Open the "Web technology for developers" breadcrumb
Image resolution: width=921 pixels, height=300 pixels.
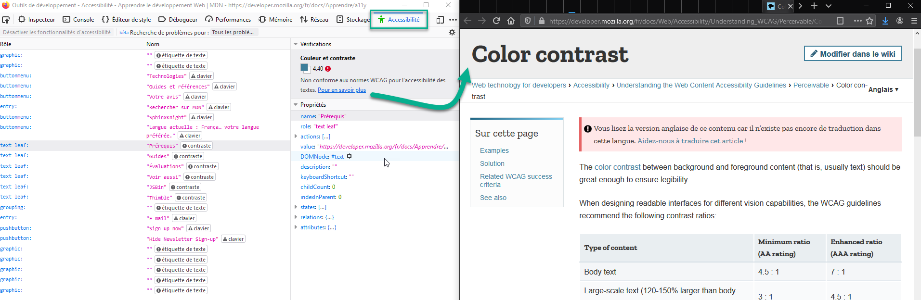(x=519, y=85)
